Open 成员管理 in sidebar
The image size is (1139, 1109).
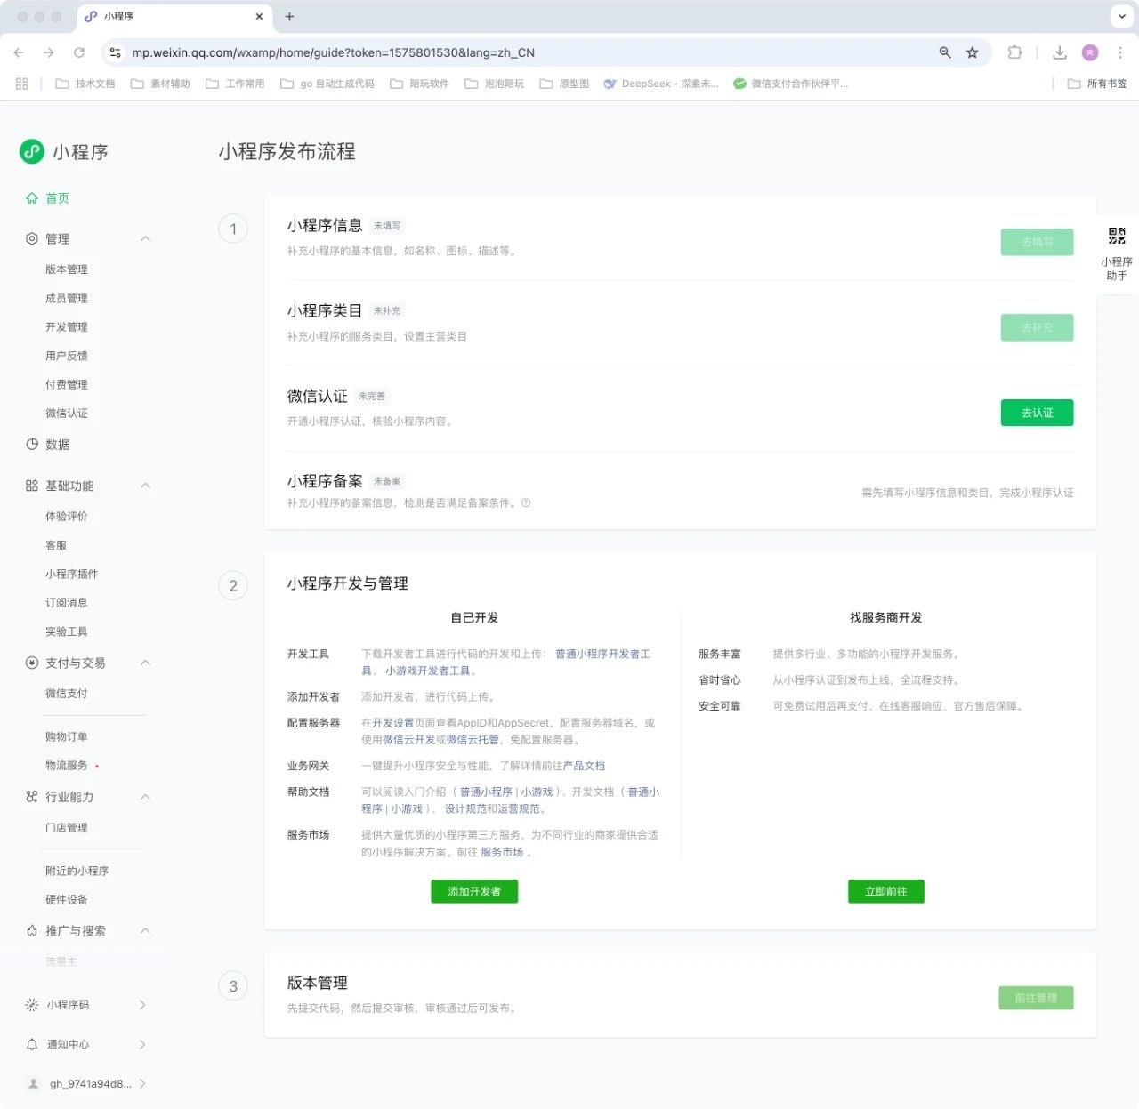[x=67, y=298]
